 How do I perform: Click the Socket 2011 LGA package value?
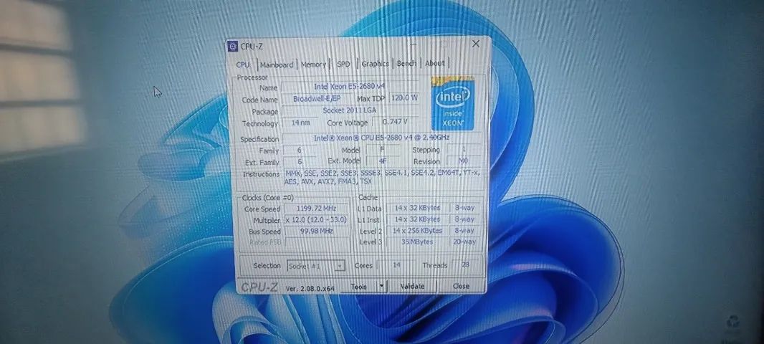tap(349, 110)
